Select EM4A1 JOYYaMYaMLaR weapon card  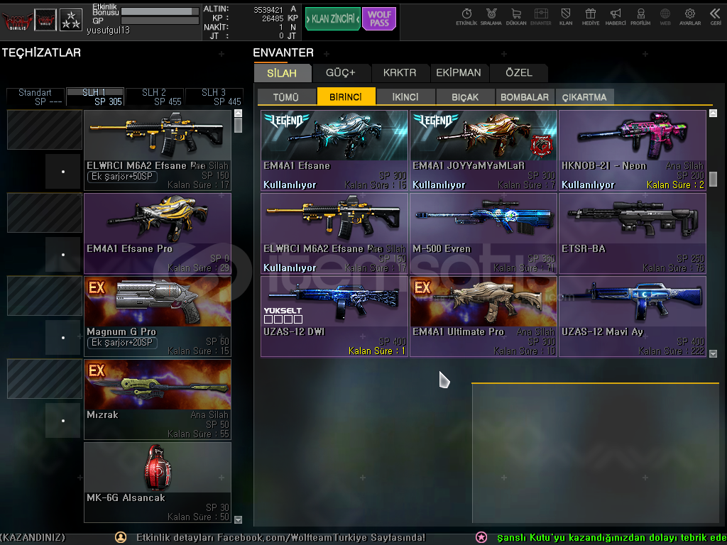(x=483, y=150)
